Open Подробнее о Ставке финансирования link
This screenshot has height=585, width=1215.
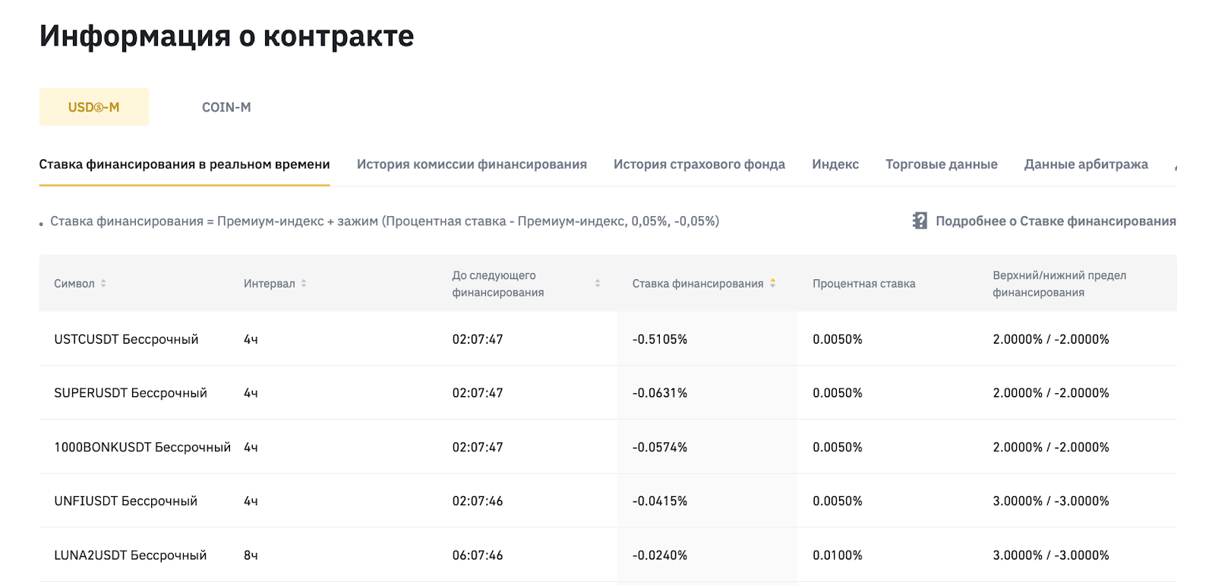click(x=1055, y=221)
